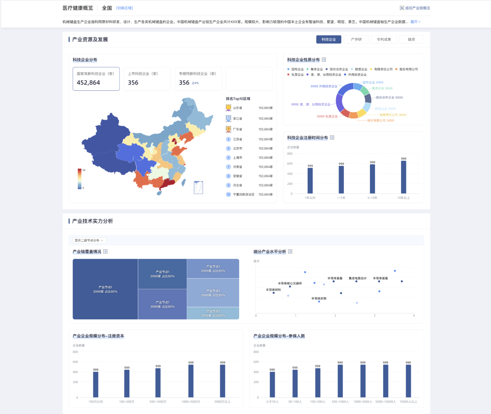Toggle the 私营企业 legend entry
The width and height of the screenshot is (491, 414).
tap(295, 75)
